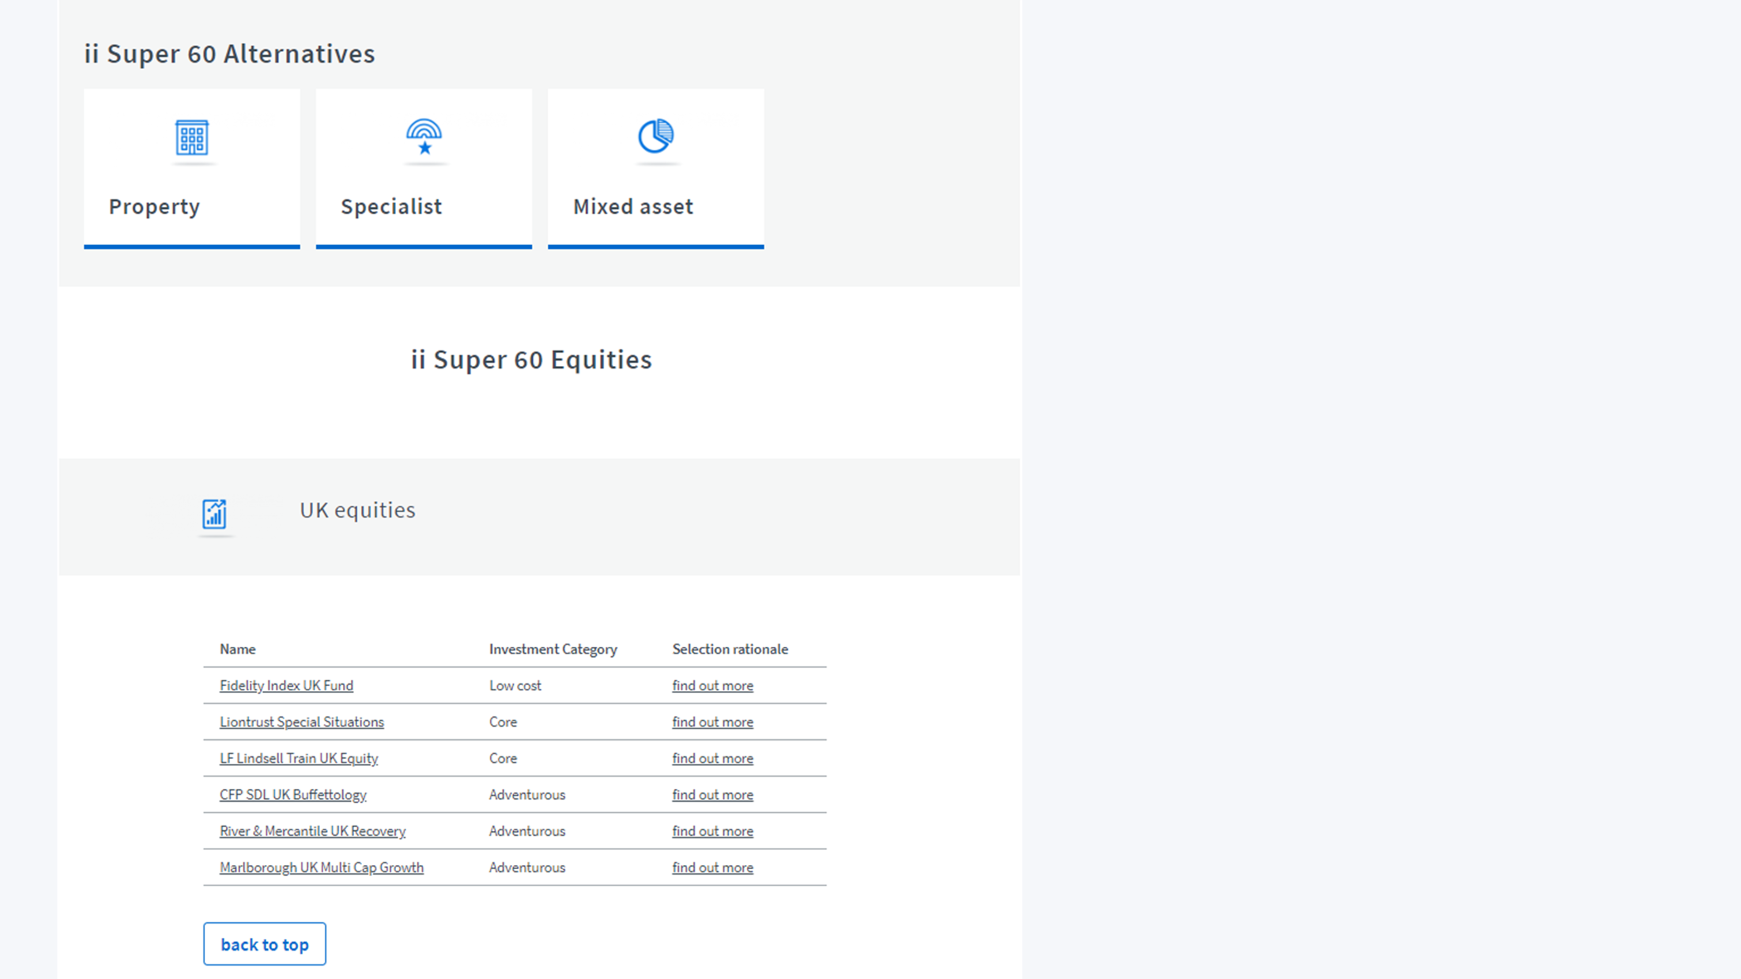
Task: Select Core cell in Liontrust row
Action: pyautogui.click(x=503, y=722)
